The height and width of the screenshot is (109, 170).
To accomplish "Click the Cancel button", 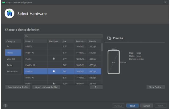I will pos(146,106).
